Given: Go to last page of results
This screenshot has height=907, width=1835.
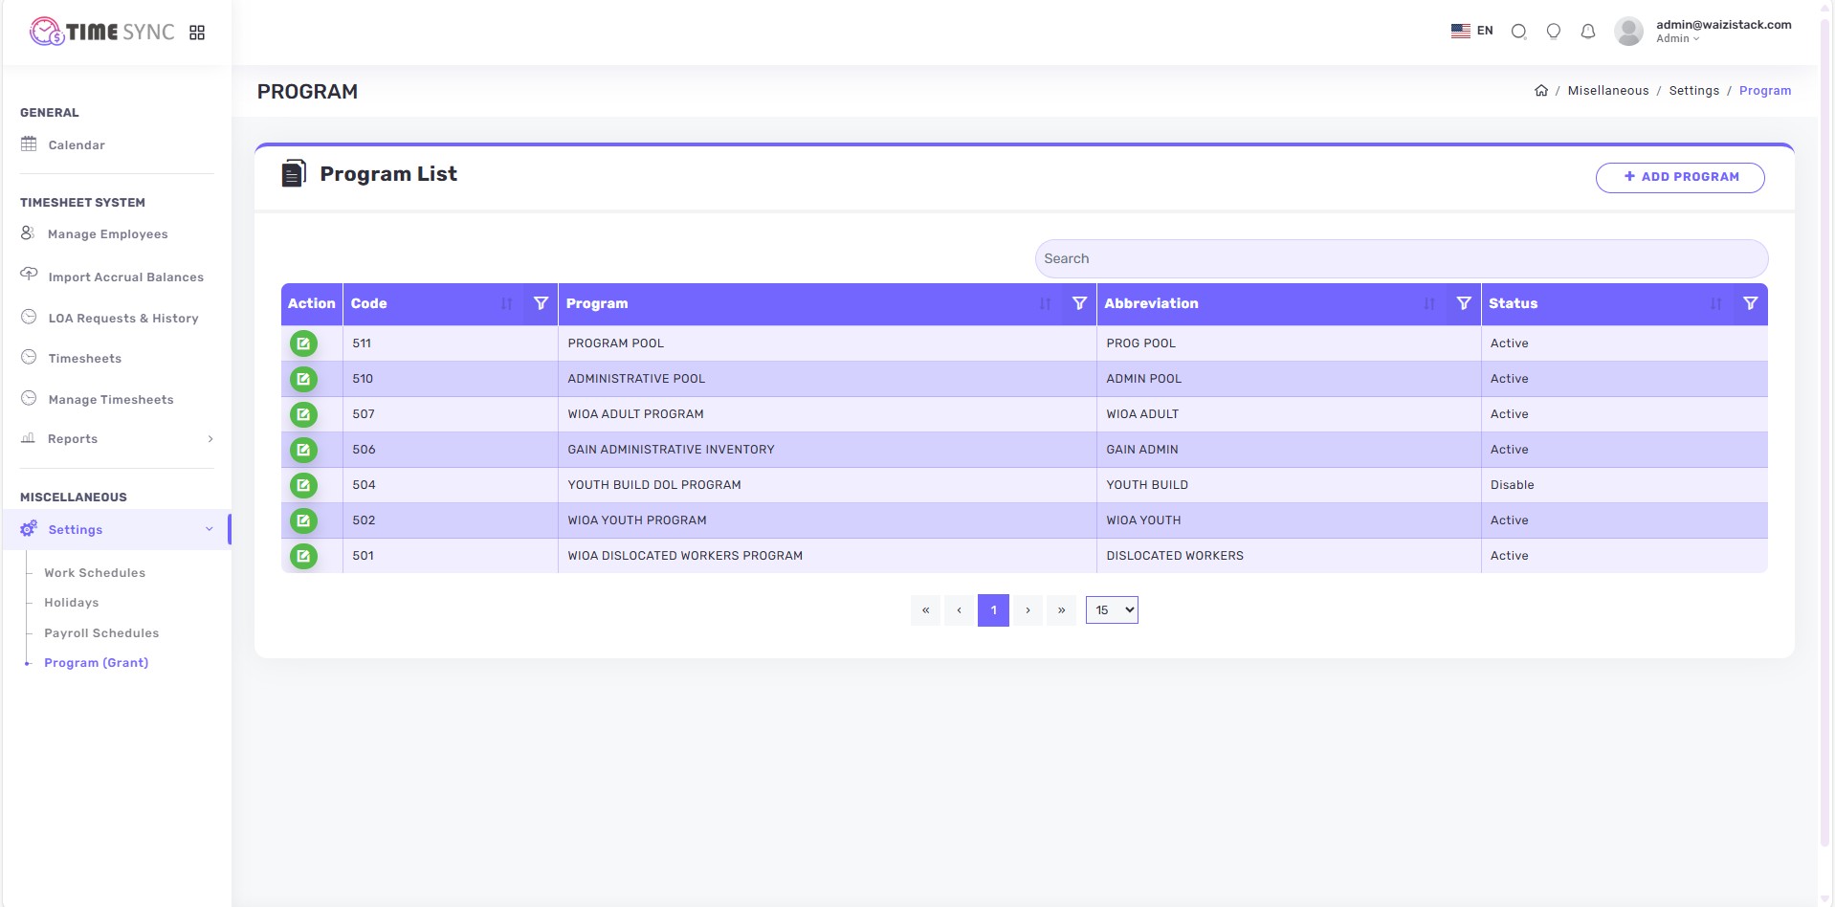Looking at the screenshot, I should [x=1062, y=610].
